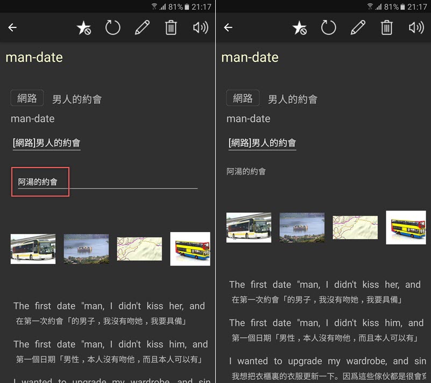
Task: Tap the pencil edit icon in the right screen
Action: point(358,27)
